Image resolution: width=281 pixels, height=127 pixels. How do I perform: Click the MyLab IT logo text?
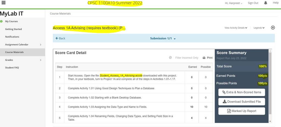point(12,14)
